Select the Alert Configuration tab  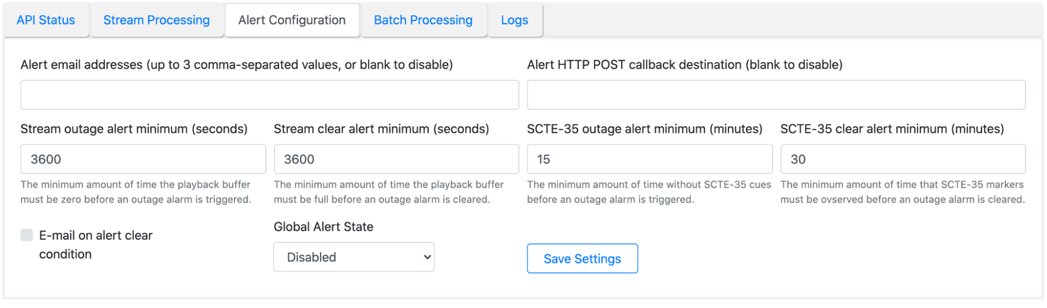tap(292, 20)
